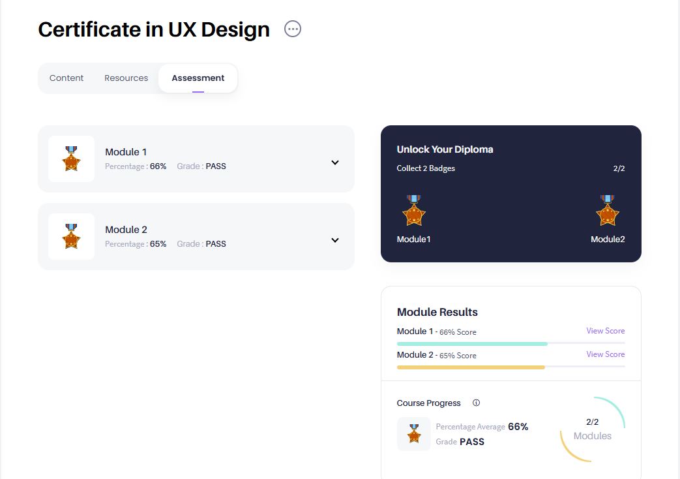680x479 pixels.
Task: Expand the Module 1 assessment details
Action: click(x=334, y=162)
